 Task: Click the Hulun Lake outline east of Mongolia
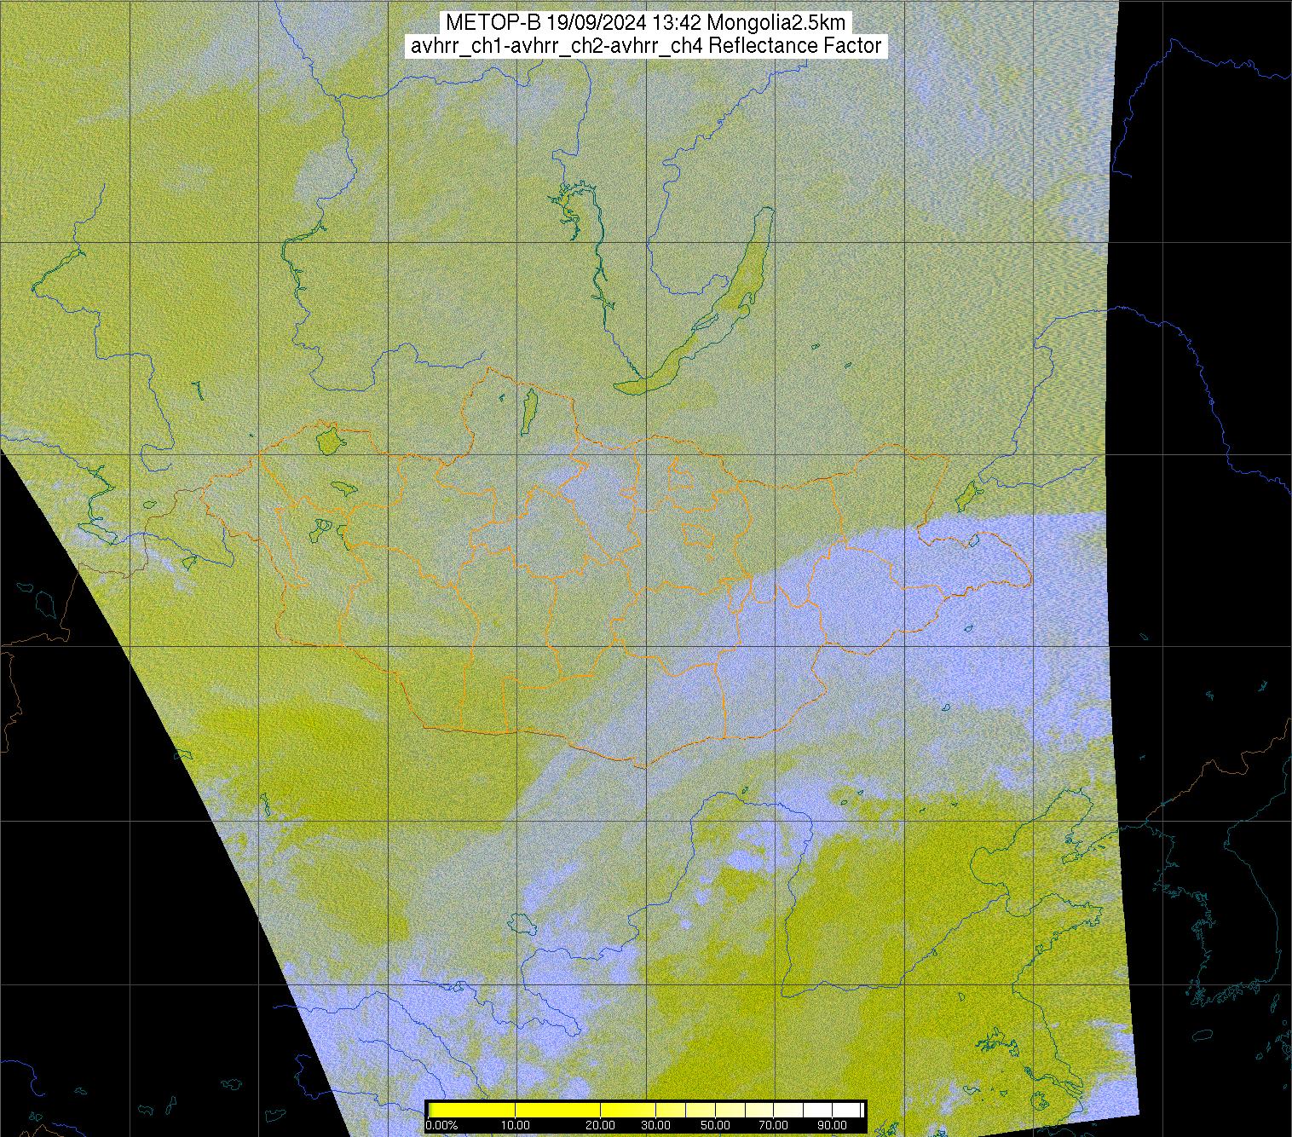pos(966,493)
